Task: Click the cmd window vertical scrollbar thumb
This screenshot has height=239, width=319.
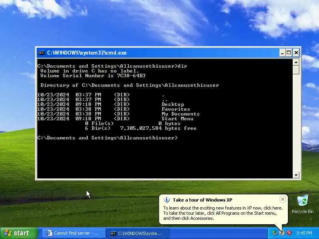Action: (296, 70)
